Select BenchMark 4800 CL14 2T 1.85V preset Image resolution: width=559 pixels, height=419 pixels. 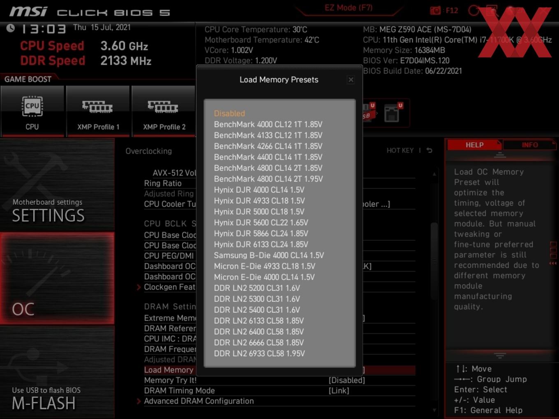point(268,168)
